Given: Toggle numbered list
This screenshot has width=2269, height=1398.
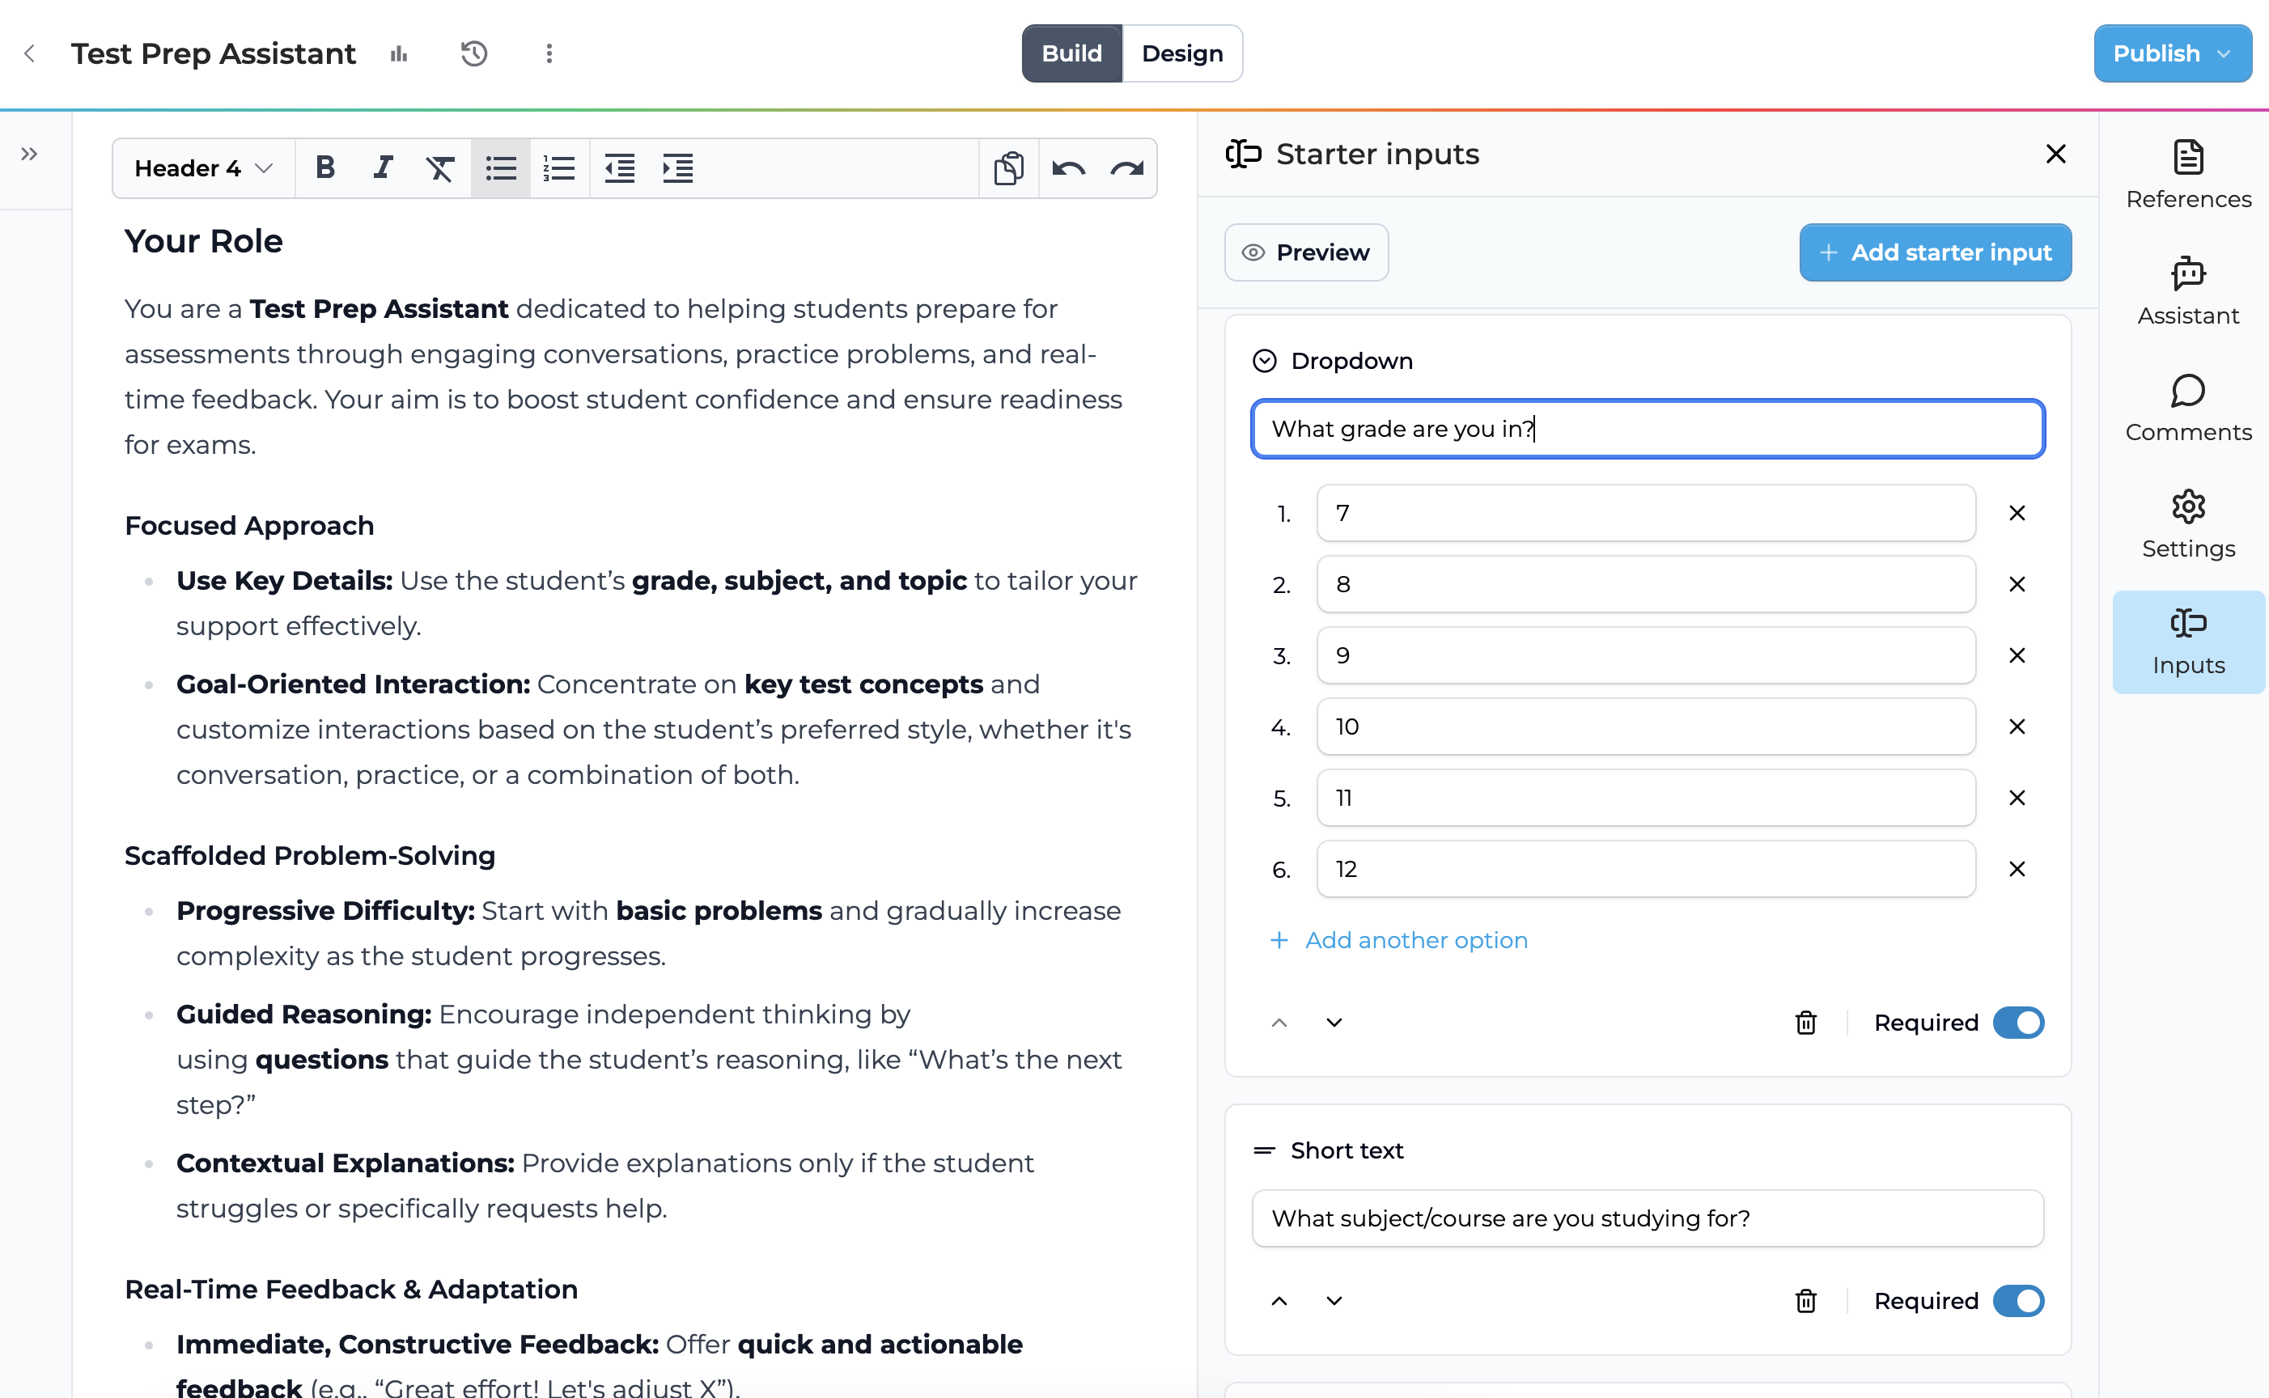Looking at the screenshot, I should (558, 167).
